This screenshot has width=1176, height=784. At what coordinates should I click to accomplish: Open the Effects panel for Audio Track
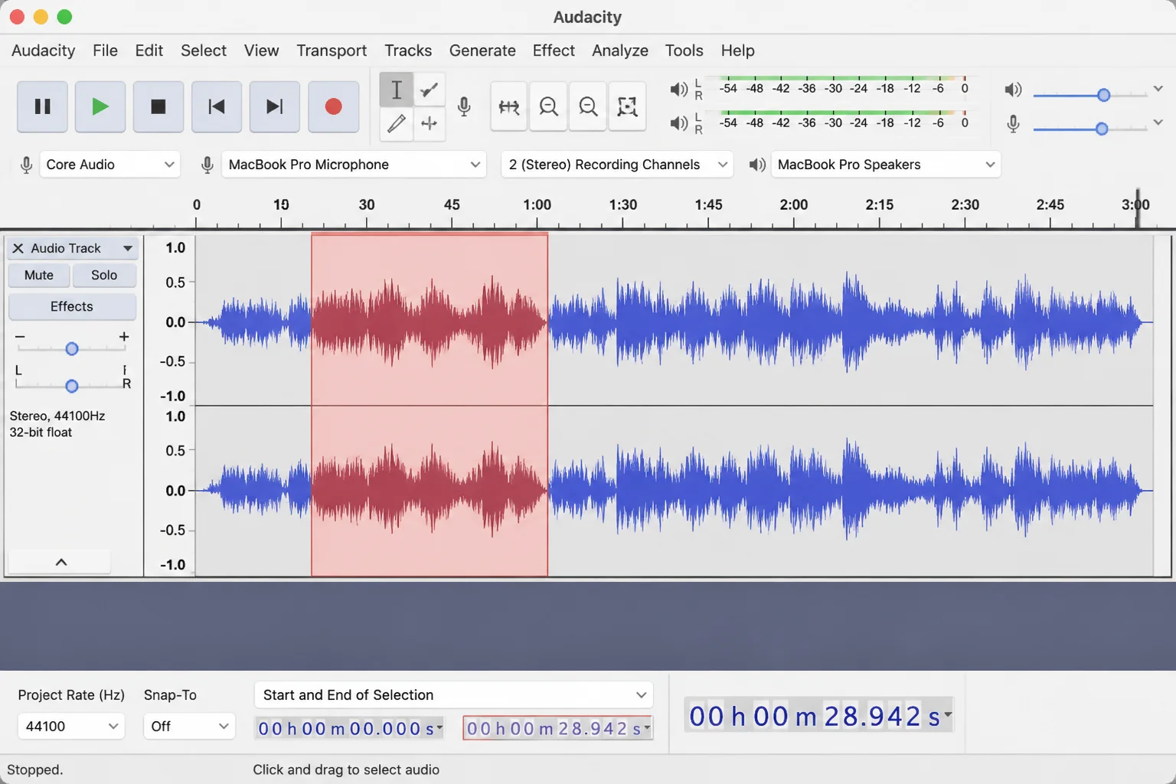point(72,306)
